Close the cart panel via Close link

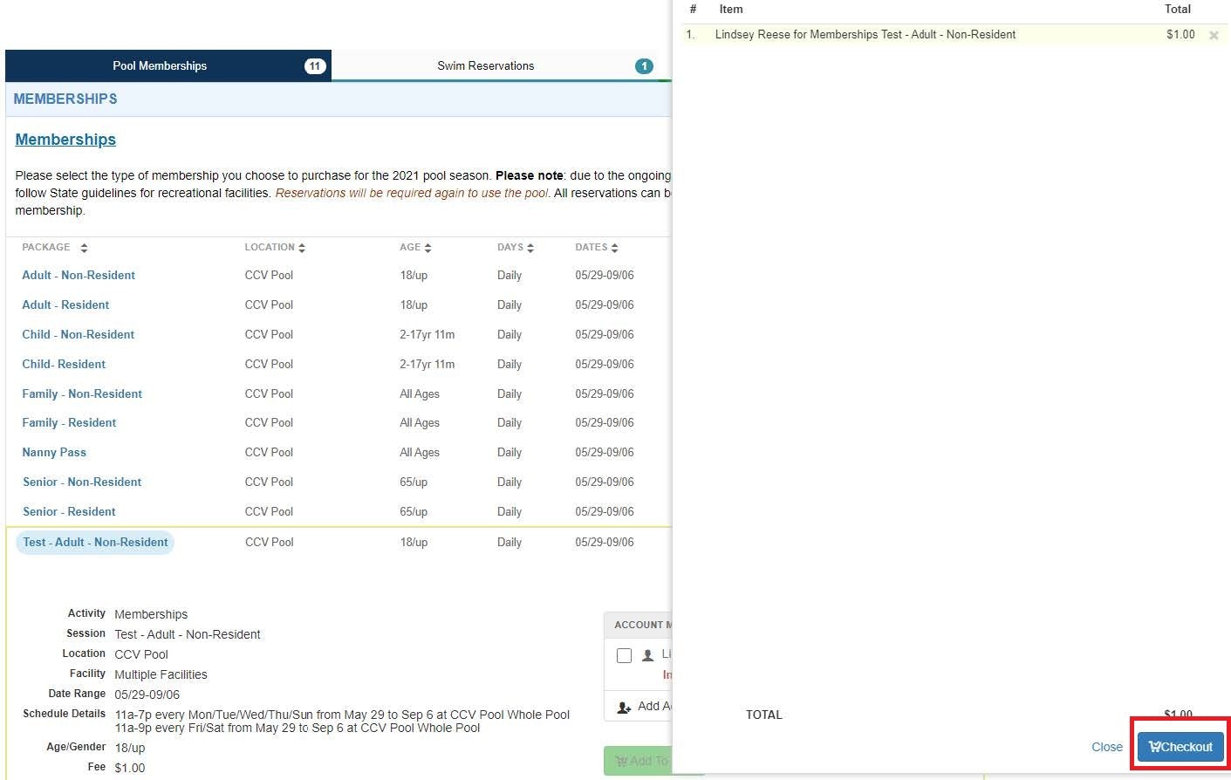click(1106, 747)
